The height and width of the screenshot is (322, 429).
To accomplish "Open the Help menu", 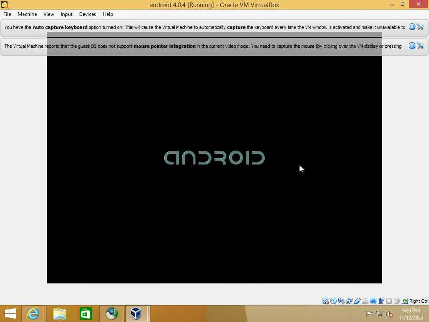I will tap(108, 14).
